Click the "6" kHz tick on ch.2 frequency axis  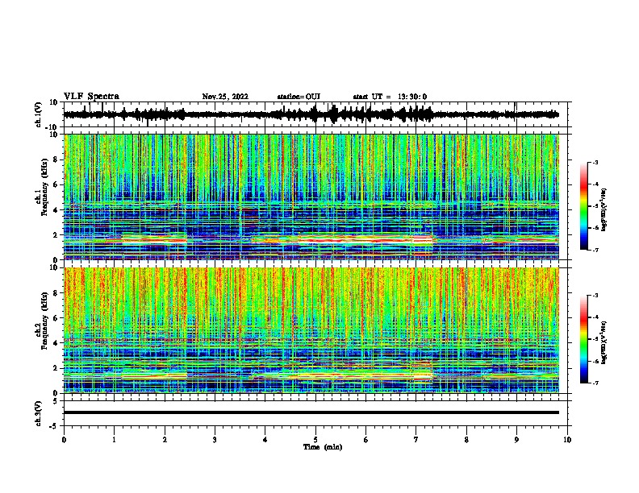[x=56, y=317]
